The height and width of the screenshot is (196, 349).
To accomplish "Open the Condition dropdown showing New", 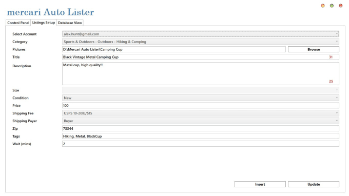I will point(201,98).
